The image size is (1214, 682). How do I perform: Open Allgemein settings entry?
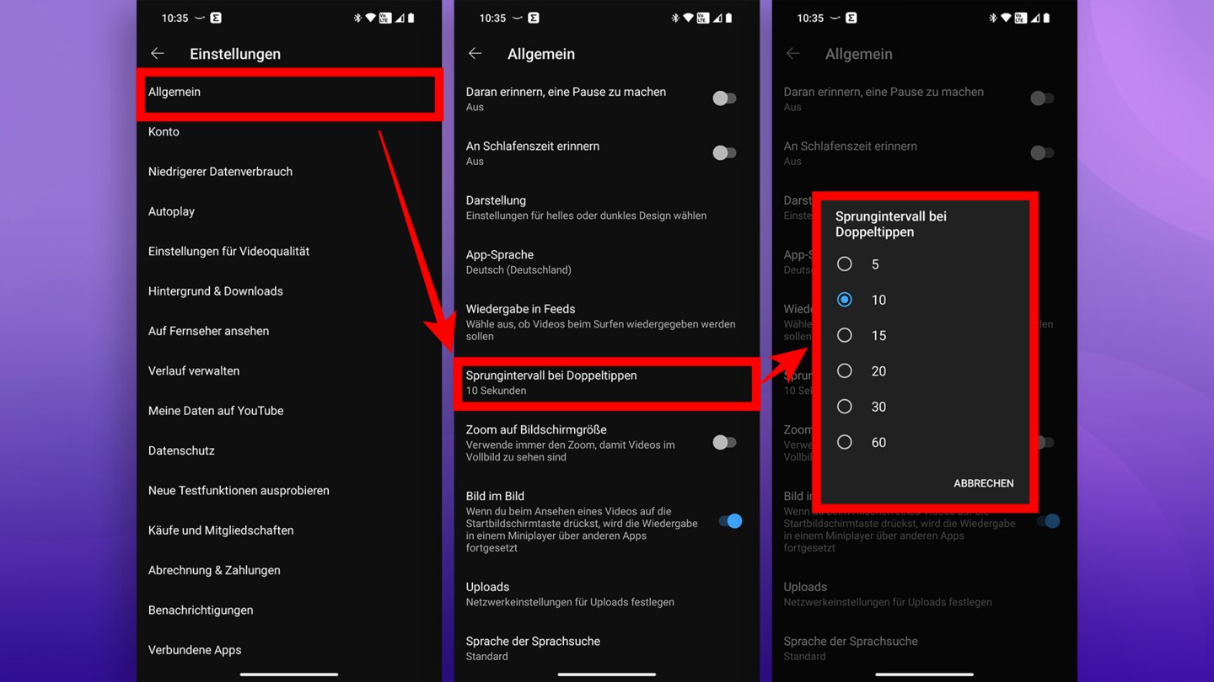coord(289,93)
